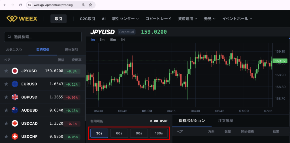This screenshot has width=290, height=143.
Task: Click the UK flag icon for GBPUSD
Action: (15, 97)
